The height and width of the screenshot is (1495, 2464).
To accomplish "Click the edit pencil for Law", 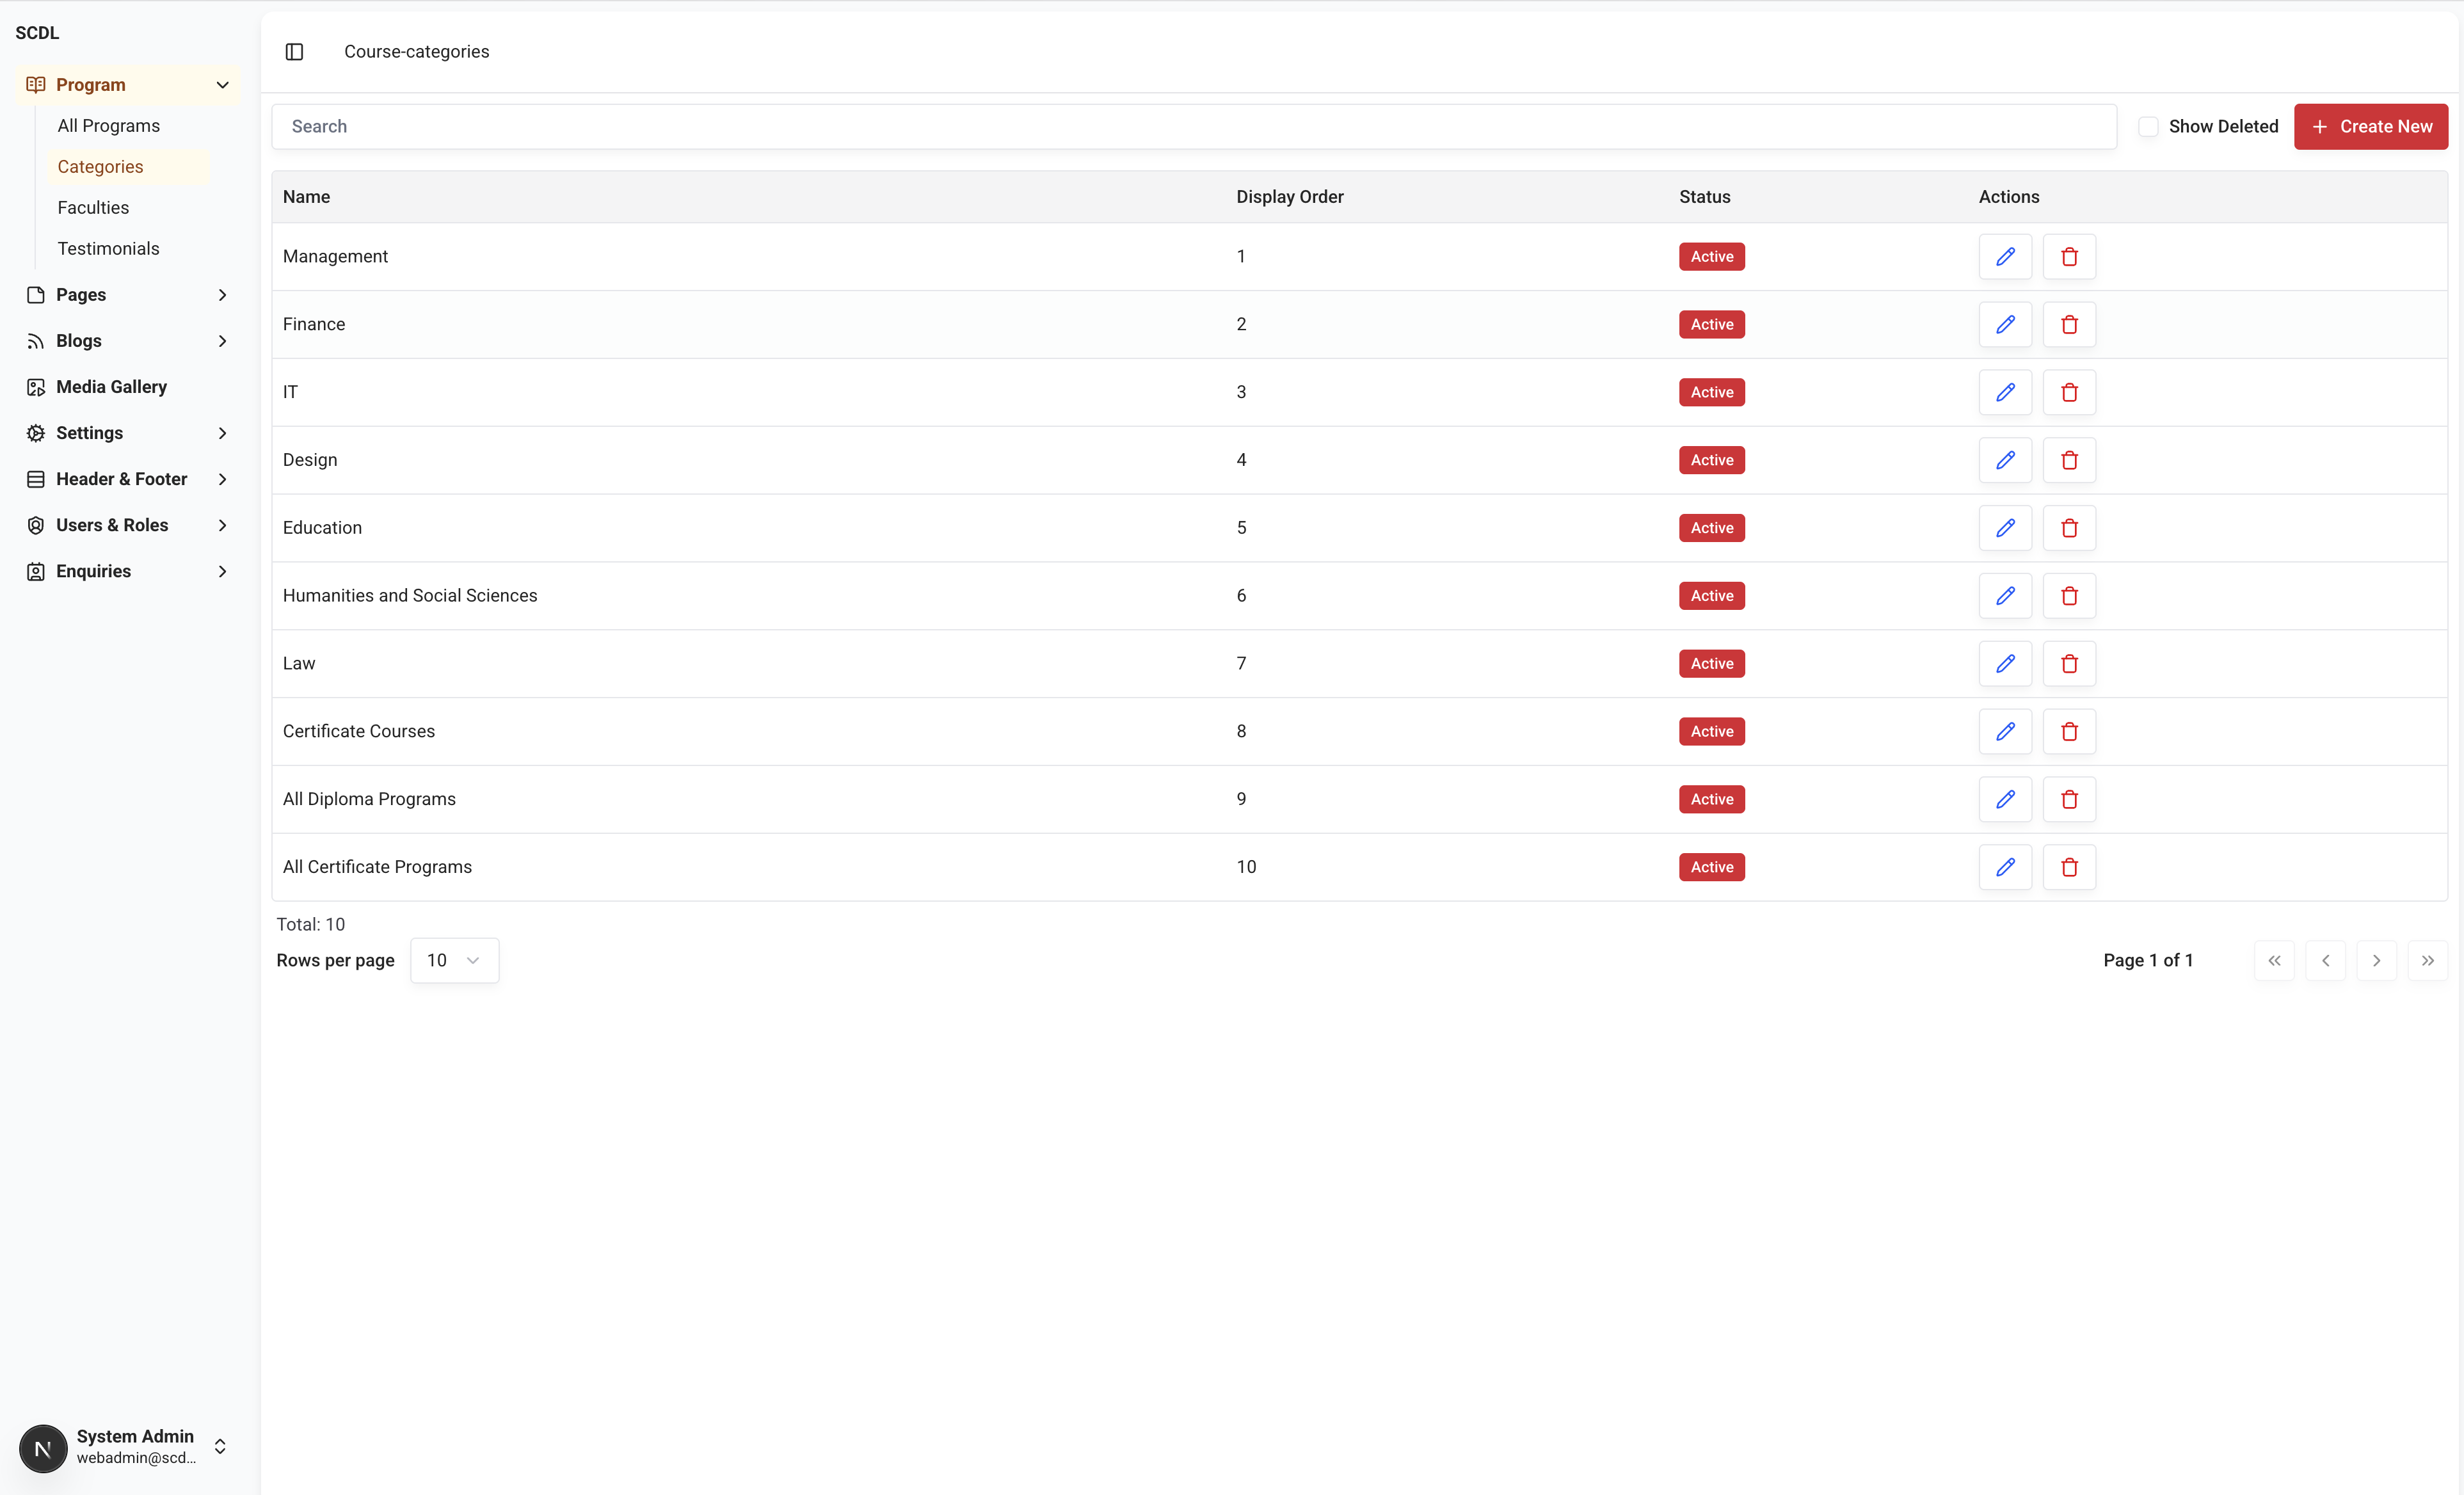I will pos(2005,664).
